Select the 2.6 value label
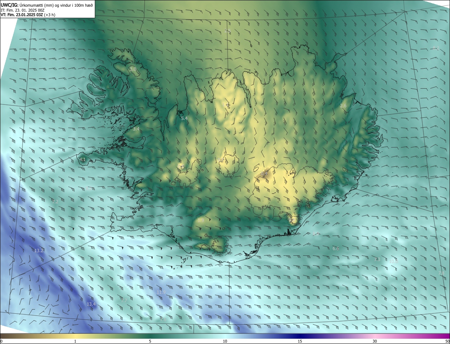 click(343, 106)
